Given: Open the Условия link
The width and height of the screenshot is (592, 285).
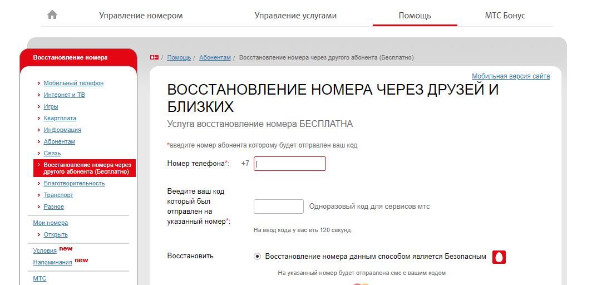Looking at the screenshot, I should [45, 250].
